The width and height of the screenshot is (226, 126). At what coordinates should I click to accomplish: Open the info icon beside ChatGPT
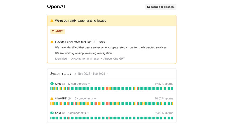69,99
